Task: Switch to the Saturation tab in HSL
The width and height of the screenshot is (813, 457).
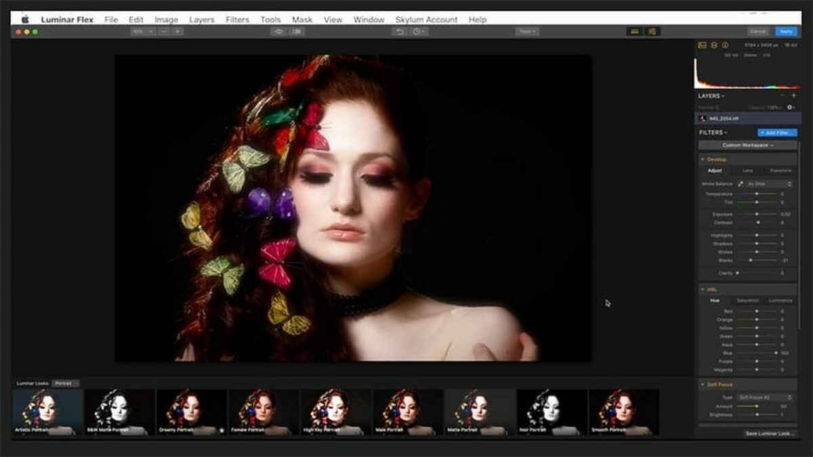Action: (x=747, y=301)
